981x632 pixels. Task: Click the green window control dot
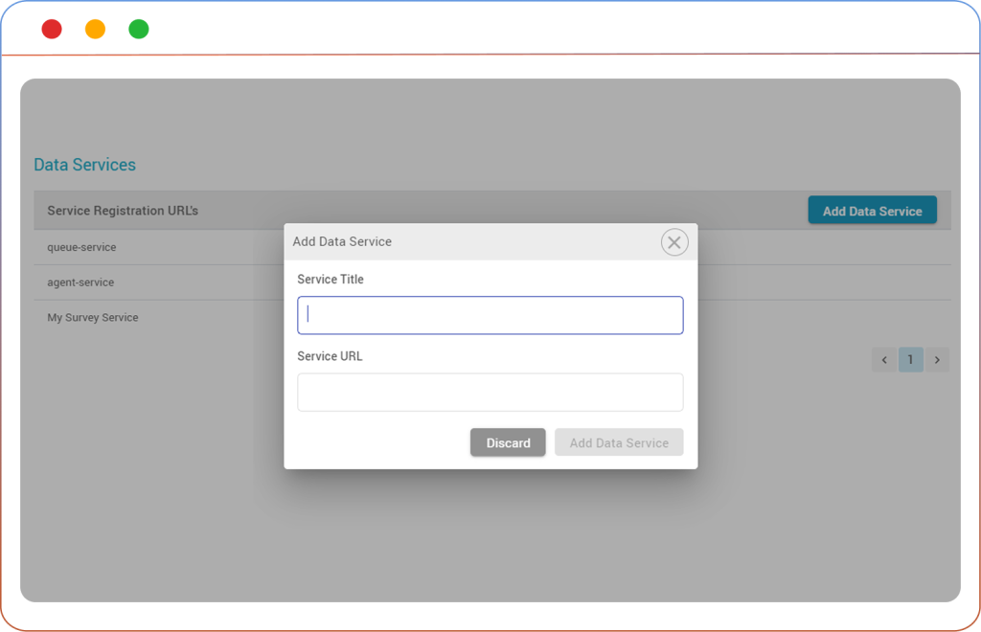tap(139, 30)
